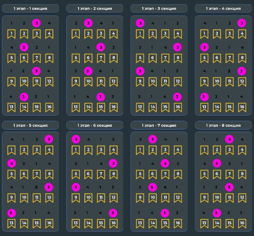Click bookmark 7 in section 7

point(165,174)
